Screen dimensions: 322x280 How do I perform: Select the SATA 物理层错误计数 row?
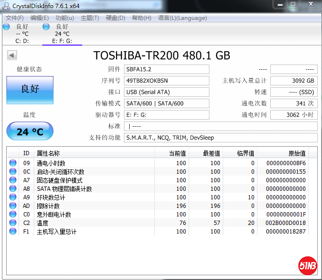coord(158,189)
